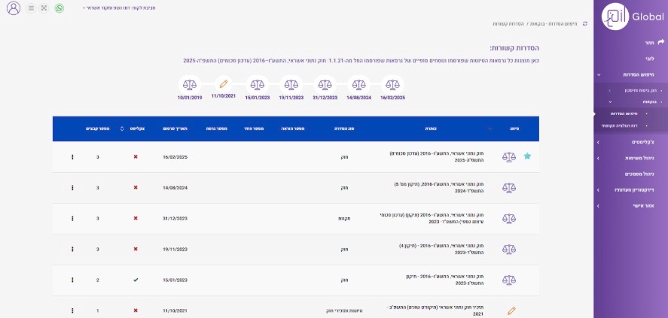This screenshot has height=318, width=668.
Task: Click the fullscreen expand icon
Action: (44, 8)
